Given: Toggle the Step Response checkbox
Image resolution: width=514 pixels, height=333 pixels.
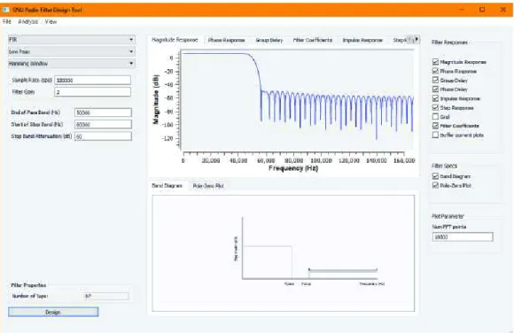Looking at the screenshot, I should [435, 107].
